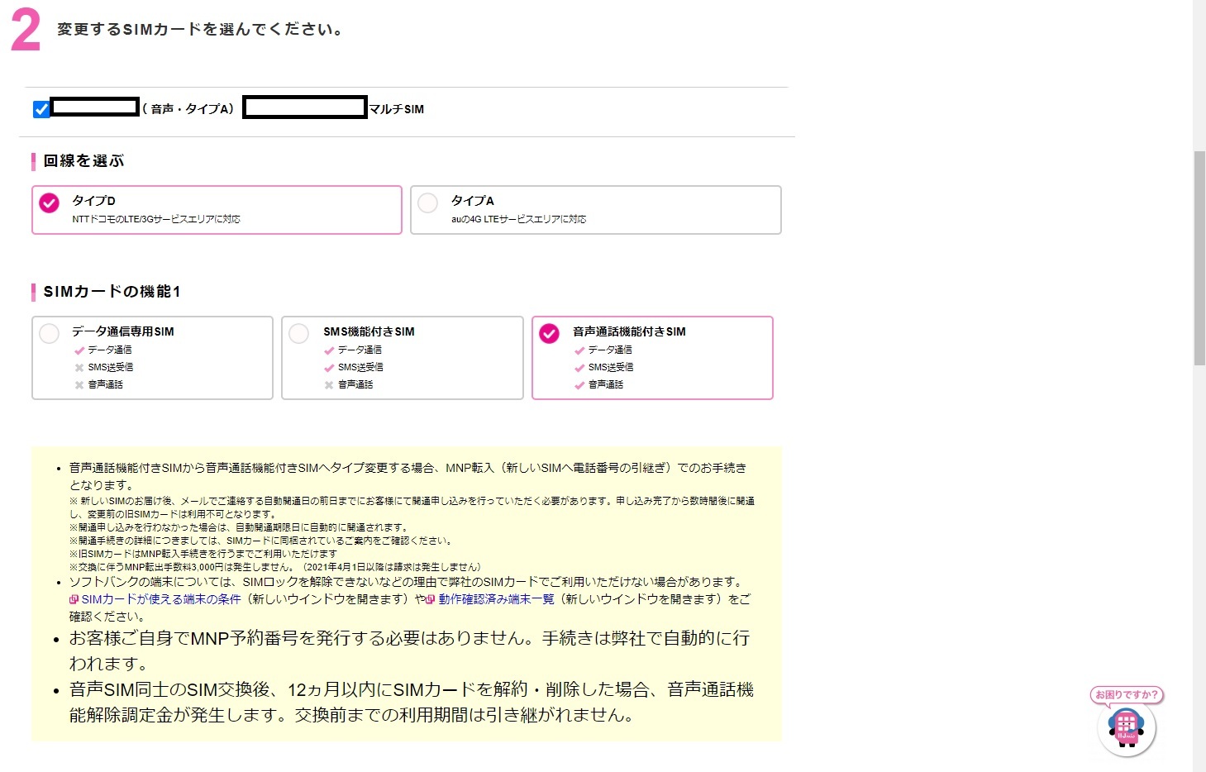The height and width of the screenshot is (772, 1206).
Task: Click new-window icon before 動作確認済み端末一覧
Action: pyautogui.click(x=430, y=600)
